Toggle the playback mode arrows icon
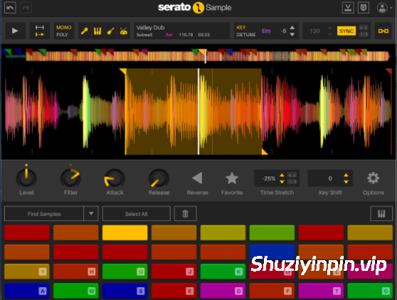 pos(40,31)
